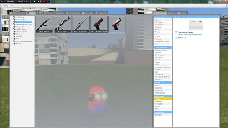Select the Half-Life 2 category
This screenshot has width=228, height=128.
[x=19, y=34]
